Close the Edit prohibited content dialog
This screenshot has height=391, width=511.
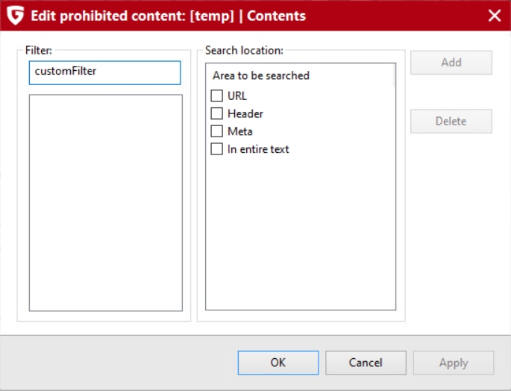tap(495, 16)
